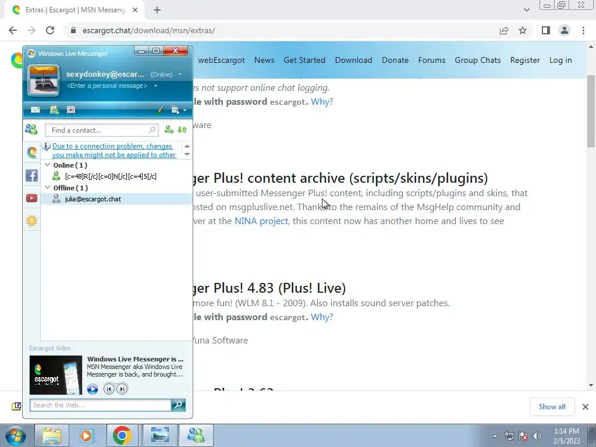Open Chrome tab search chevron
The height and width of the screenshot is (447, 596).
click(x=526, y=10)
